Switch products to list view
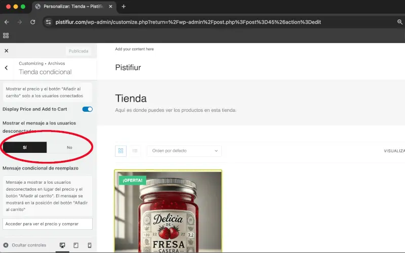 135,151
